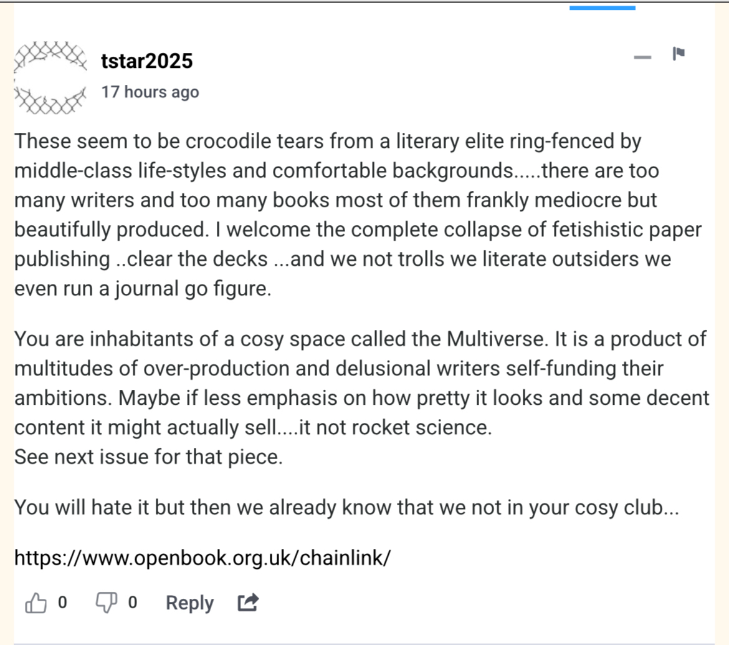Click the "See next issue for that piece" line
729x645 pixels.
(x=148, y=457)
